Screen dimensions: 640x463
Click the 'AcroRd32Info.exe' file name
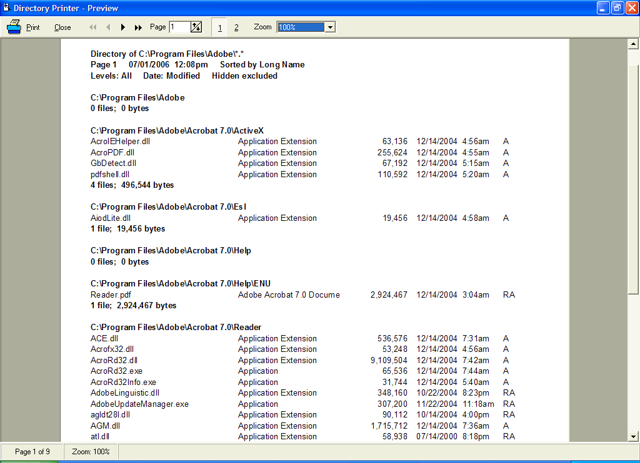124,383
